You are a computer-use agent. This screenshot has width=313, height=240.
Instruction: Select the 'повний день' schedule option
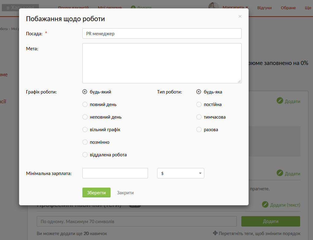pyautogui.click(x=85, y=105)
